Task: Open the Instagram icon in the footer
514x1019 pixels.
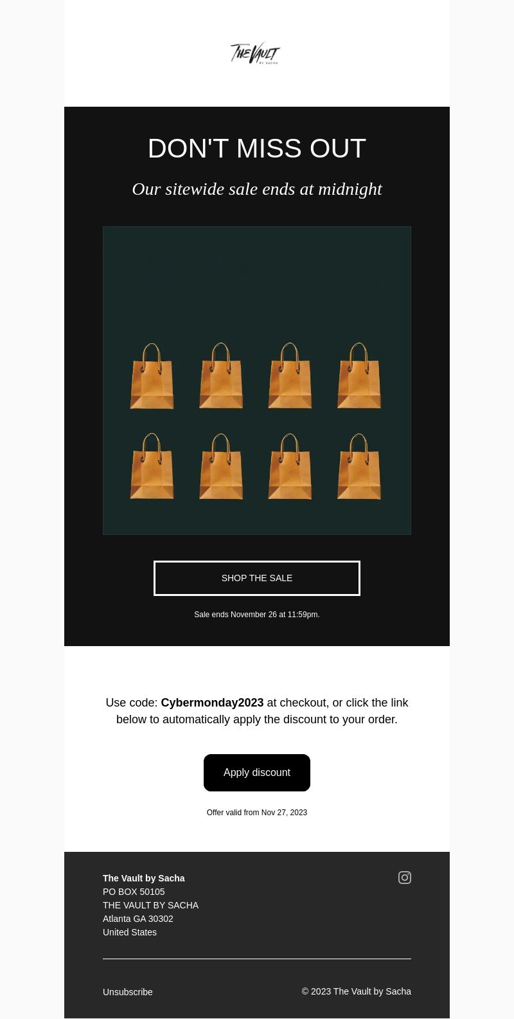Action: [x=405, y=878]
